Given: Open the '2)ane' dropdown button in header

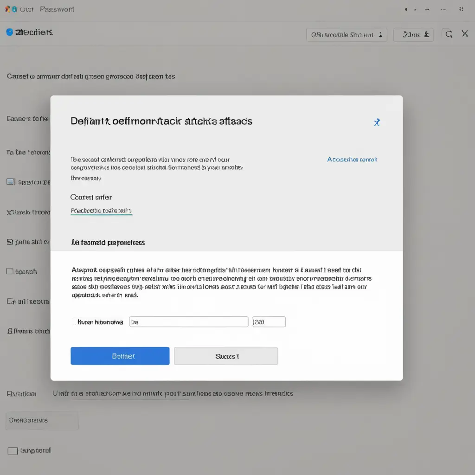Looking at the screenshot, I should (x=413, y=35).
